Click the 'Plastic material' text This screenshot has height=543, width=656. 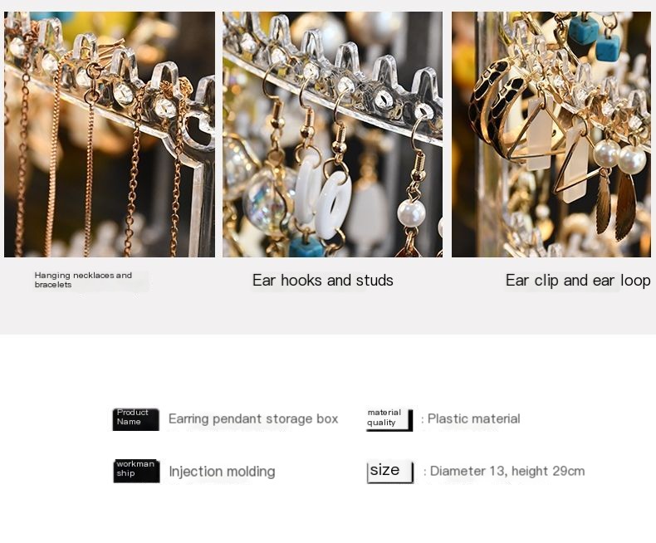click(473, 418)
